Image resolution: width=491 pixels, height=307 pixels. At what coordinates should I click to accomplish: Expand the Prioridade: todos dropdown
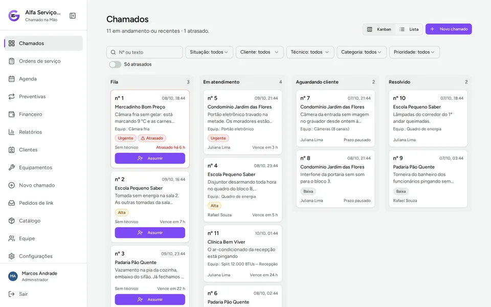(x=414, y=52)
